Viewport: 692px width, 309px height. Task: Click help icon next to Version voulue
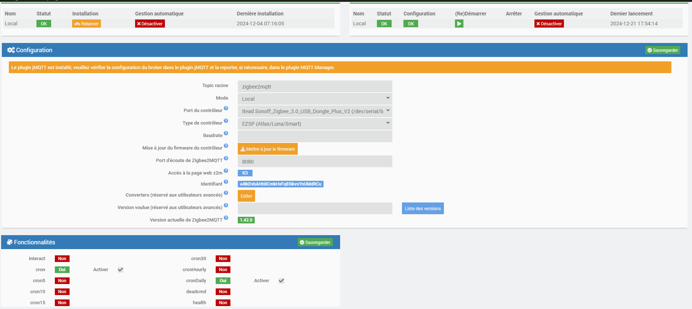[226, 205]
